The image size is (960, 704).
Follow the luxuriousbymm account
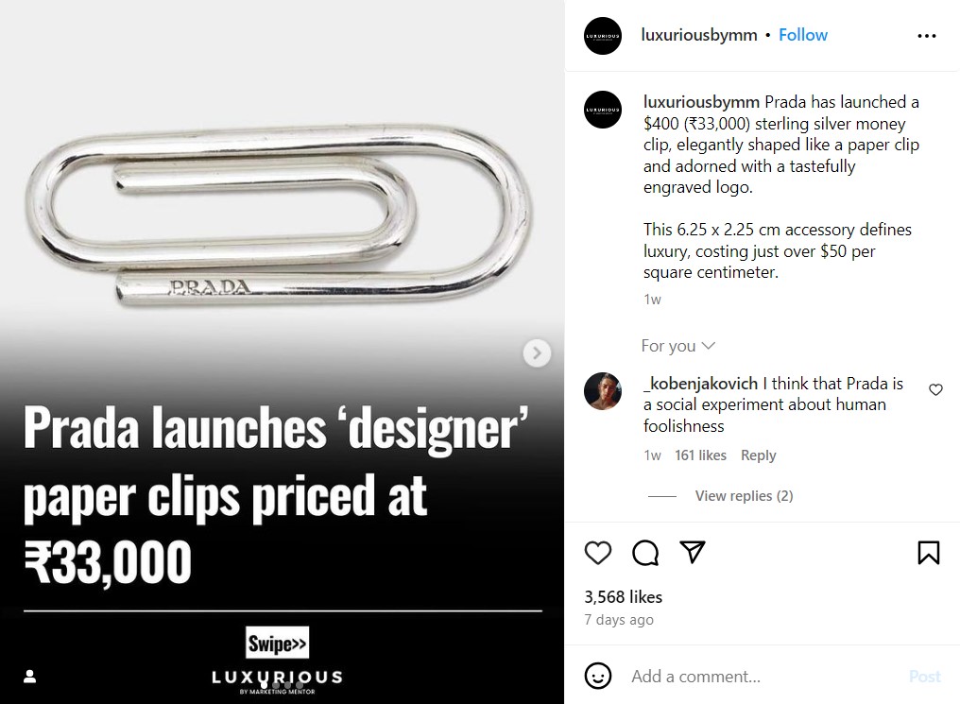point(803,35)
